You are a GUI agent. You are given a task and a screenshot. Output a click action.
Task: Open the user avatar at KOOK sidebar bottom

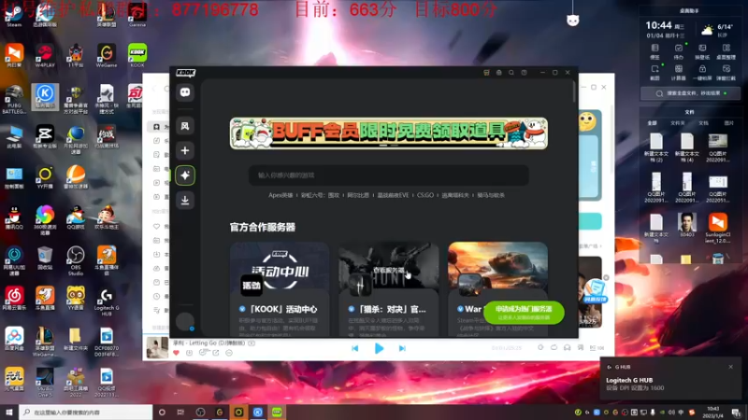coord(185,321)
